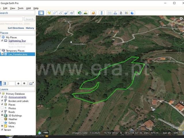Enable the Weather layer checkbox

(2, 119)
